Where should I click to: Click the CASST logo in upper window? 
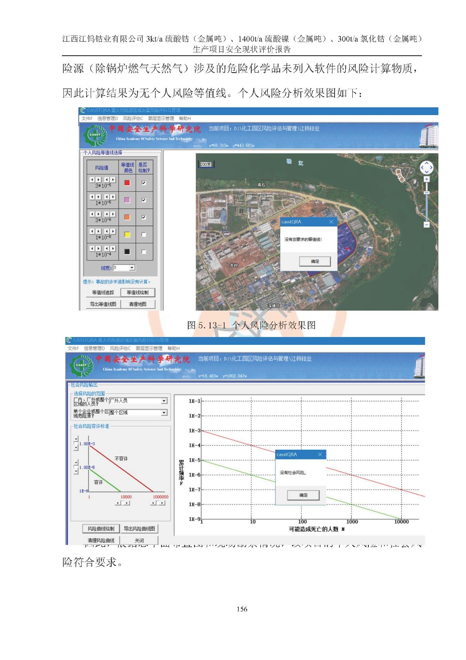(x=95, y=135)
